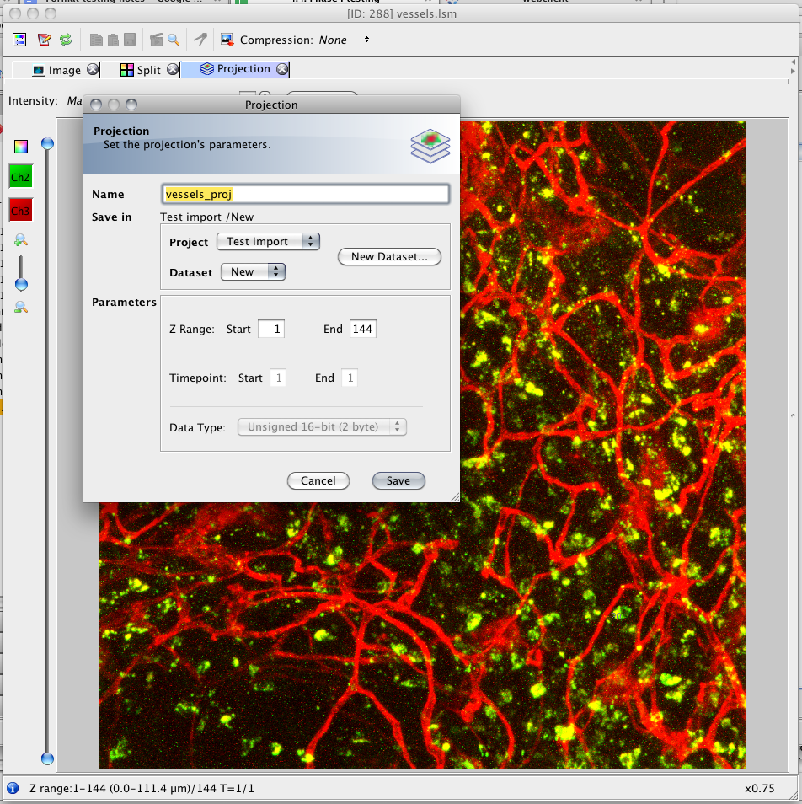Click the Timepoint End field
The width and height of the screenshot is (802, 804).
point(350,378)
